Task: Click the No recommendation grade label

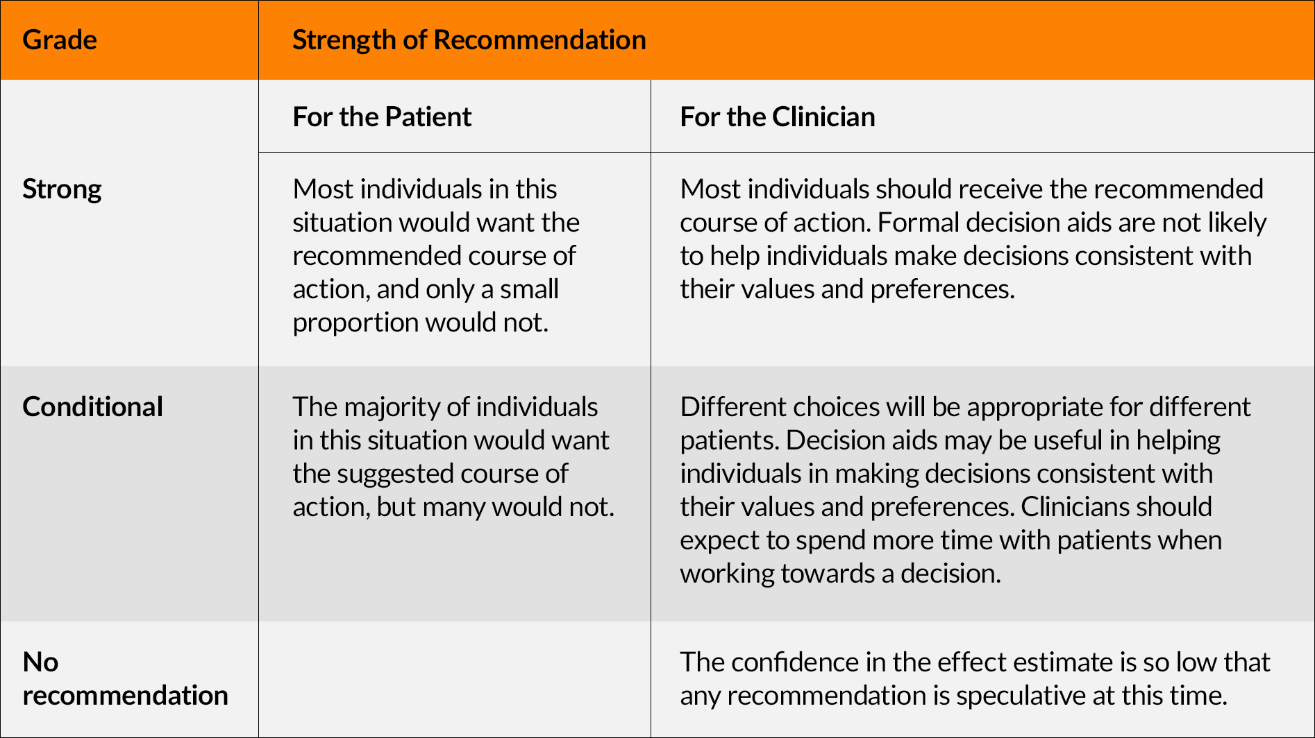Action: point(125,678)
